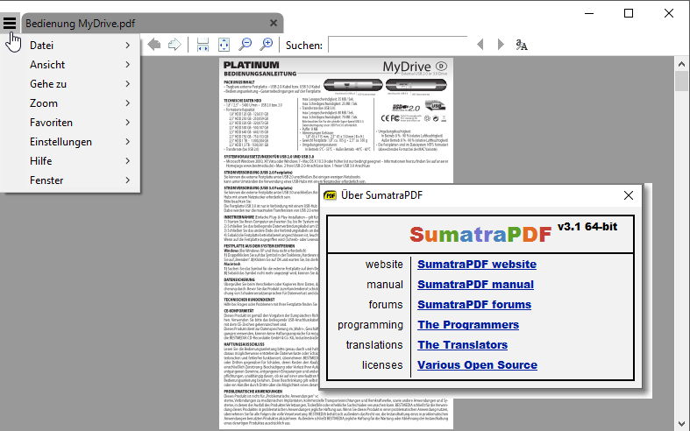The width and height of the screenshot is (690, 431).
Task: Expand the Ansicht submenu arrow
Action: click(128, 65)
